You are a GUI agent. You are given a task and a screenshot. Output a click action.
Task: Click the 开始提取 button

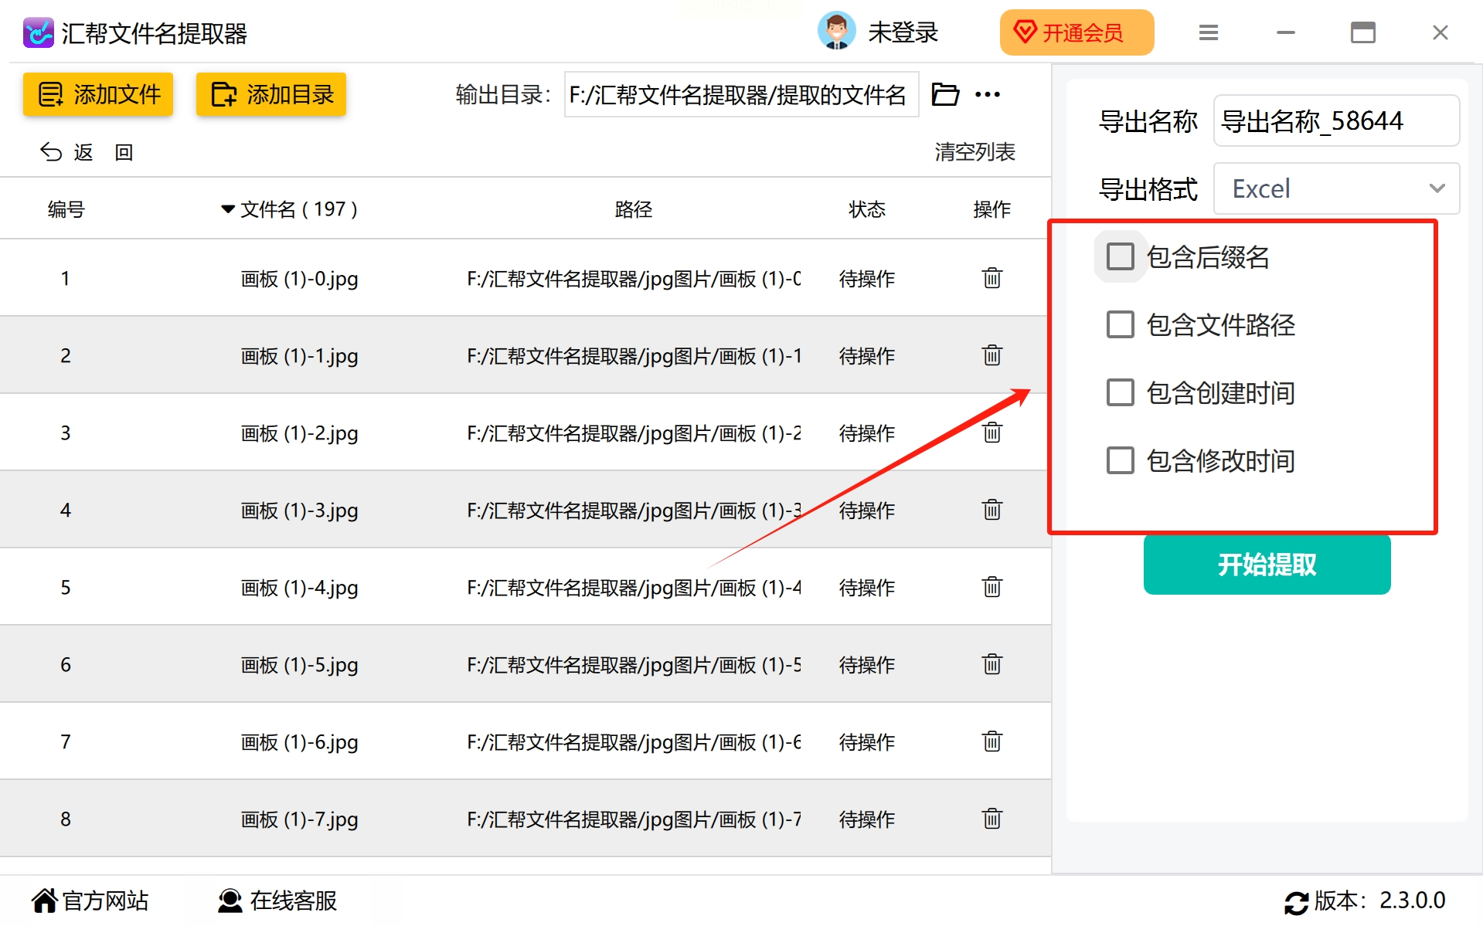pyautogui.click(x=1267, y=565)
